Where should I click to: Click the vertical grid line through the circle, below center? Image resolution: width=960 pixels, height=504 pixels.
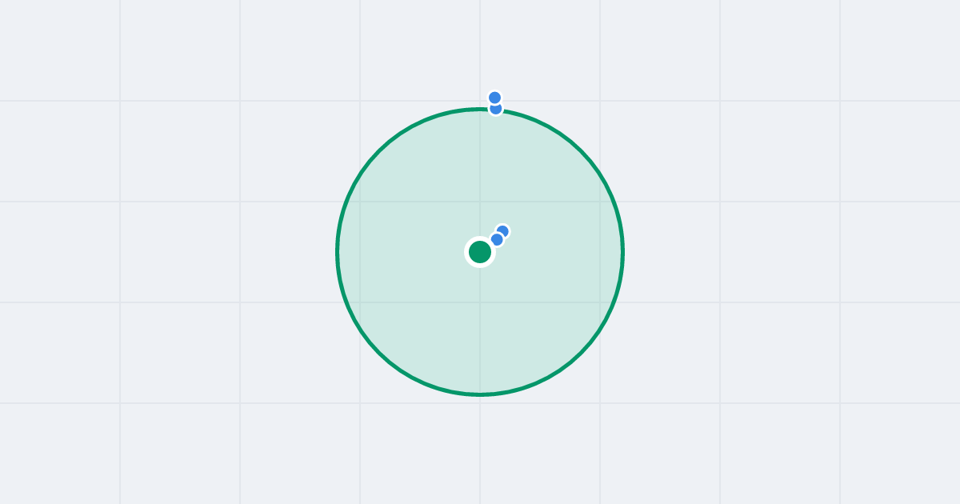pyautogui.click(x=480, y=336)
